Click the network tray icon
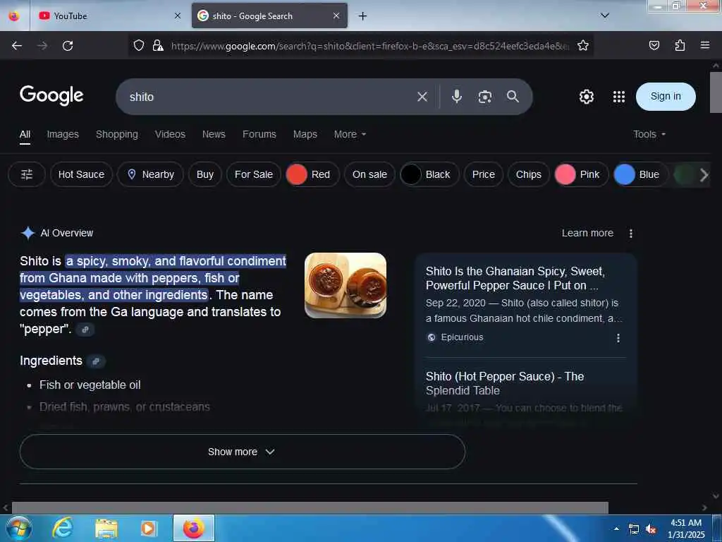The width and height of the screenshot is (722, 542). [x=634, y=529]
